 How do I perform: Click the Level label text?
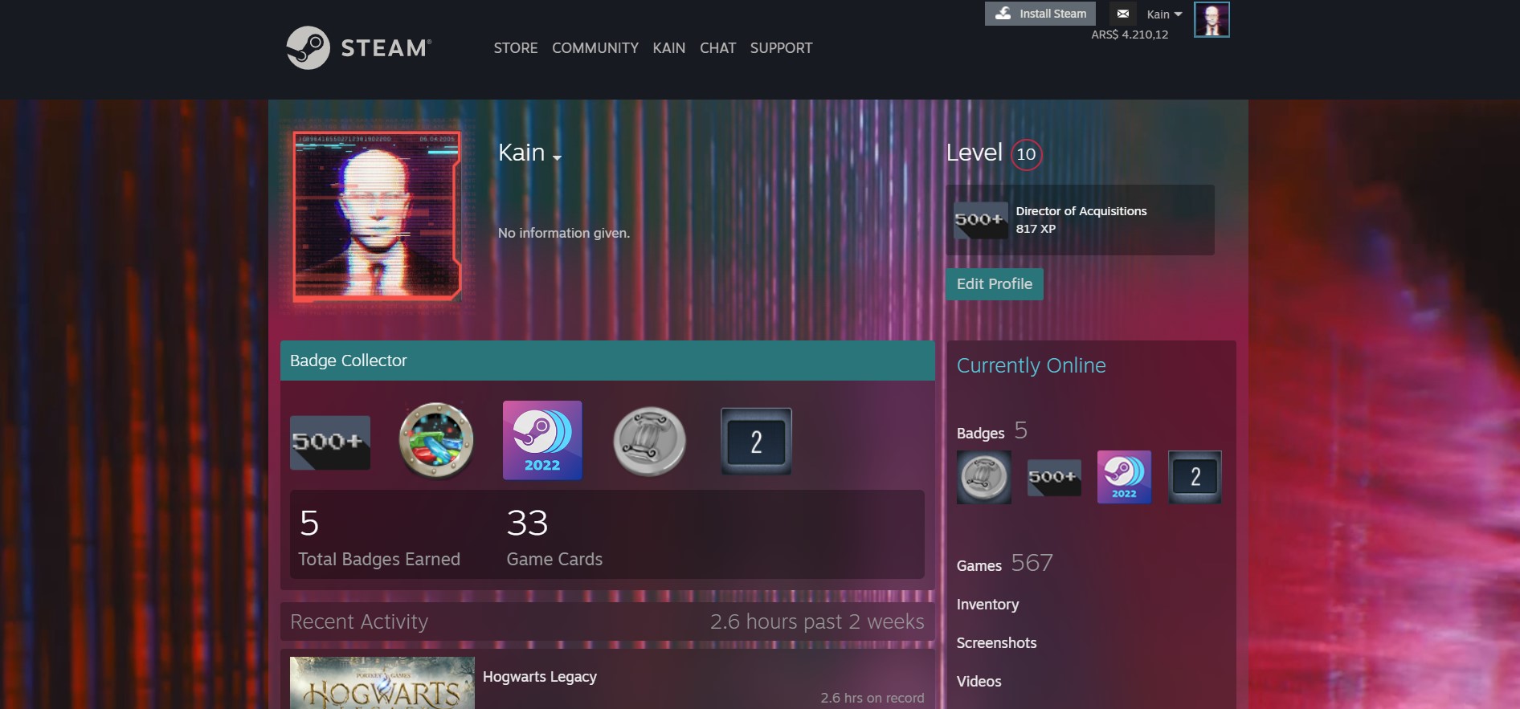975,153
